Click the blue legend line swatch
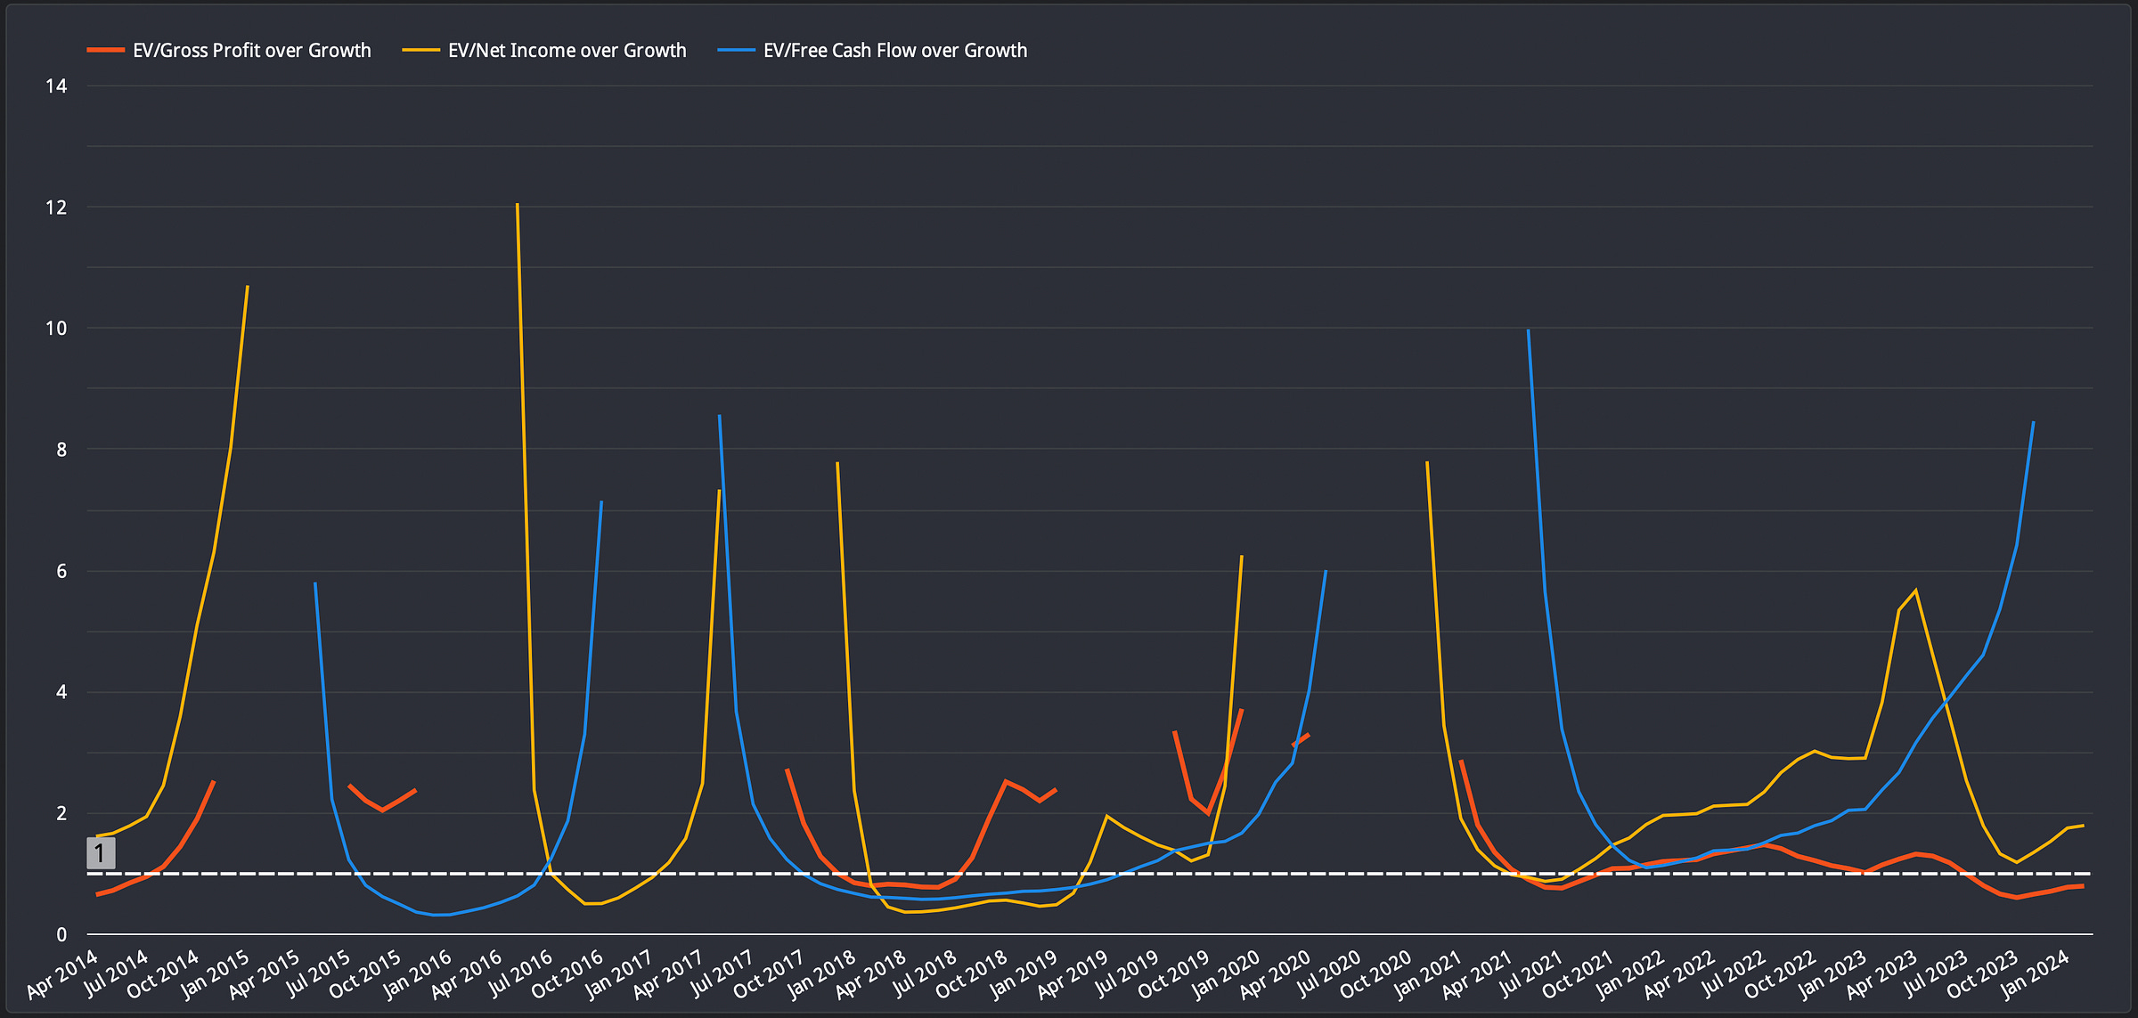The width and height of the screenshot is (2138, 1018). click(x=736, y=51)
